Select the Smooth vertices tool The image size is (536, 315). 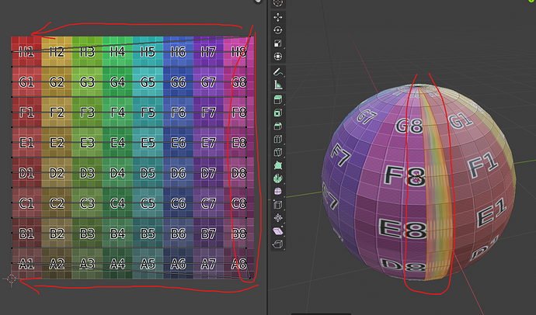278,191
